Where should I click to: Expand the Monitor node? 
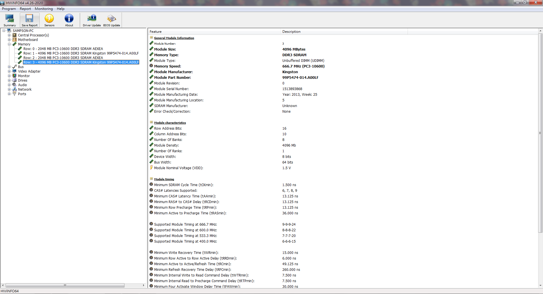tap(9, 76)
